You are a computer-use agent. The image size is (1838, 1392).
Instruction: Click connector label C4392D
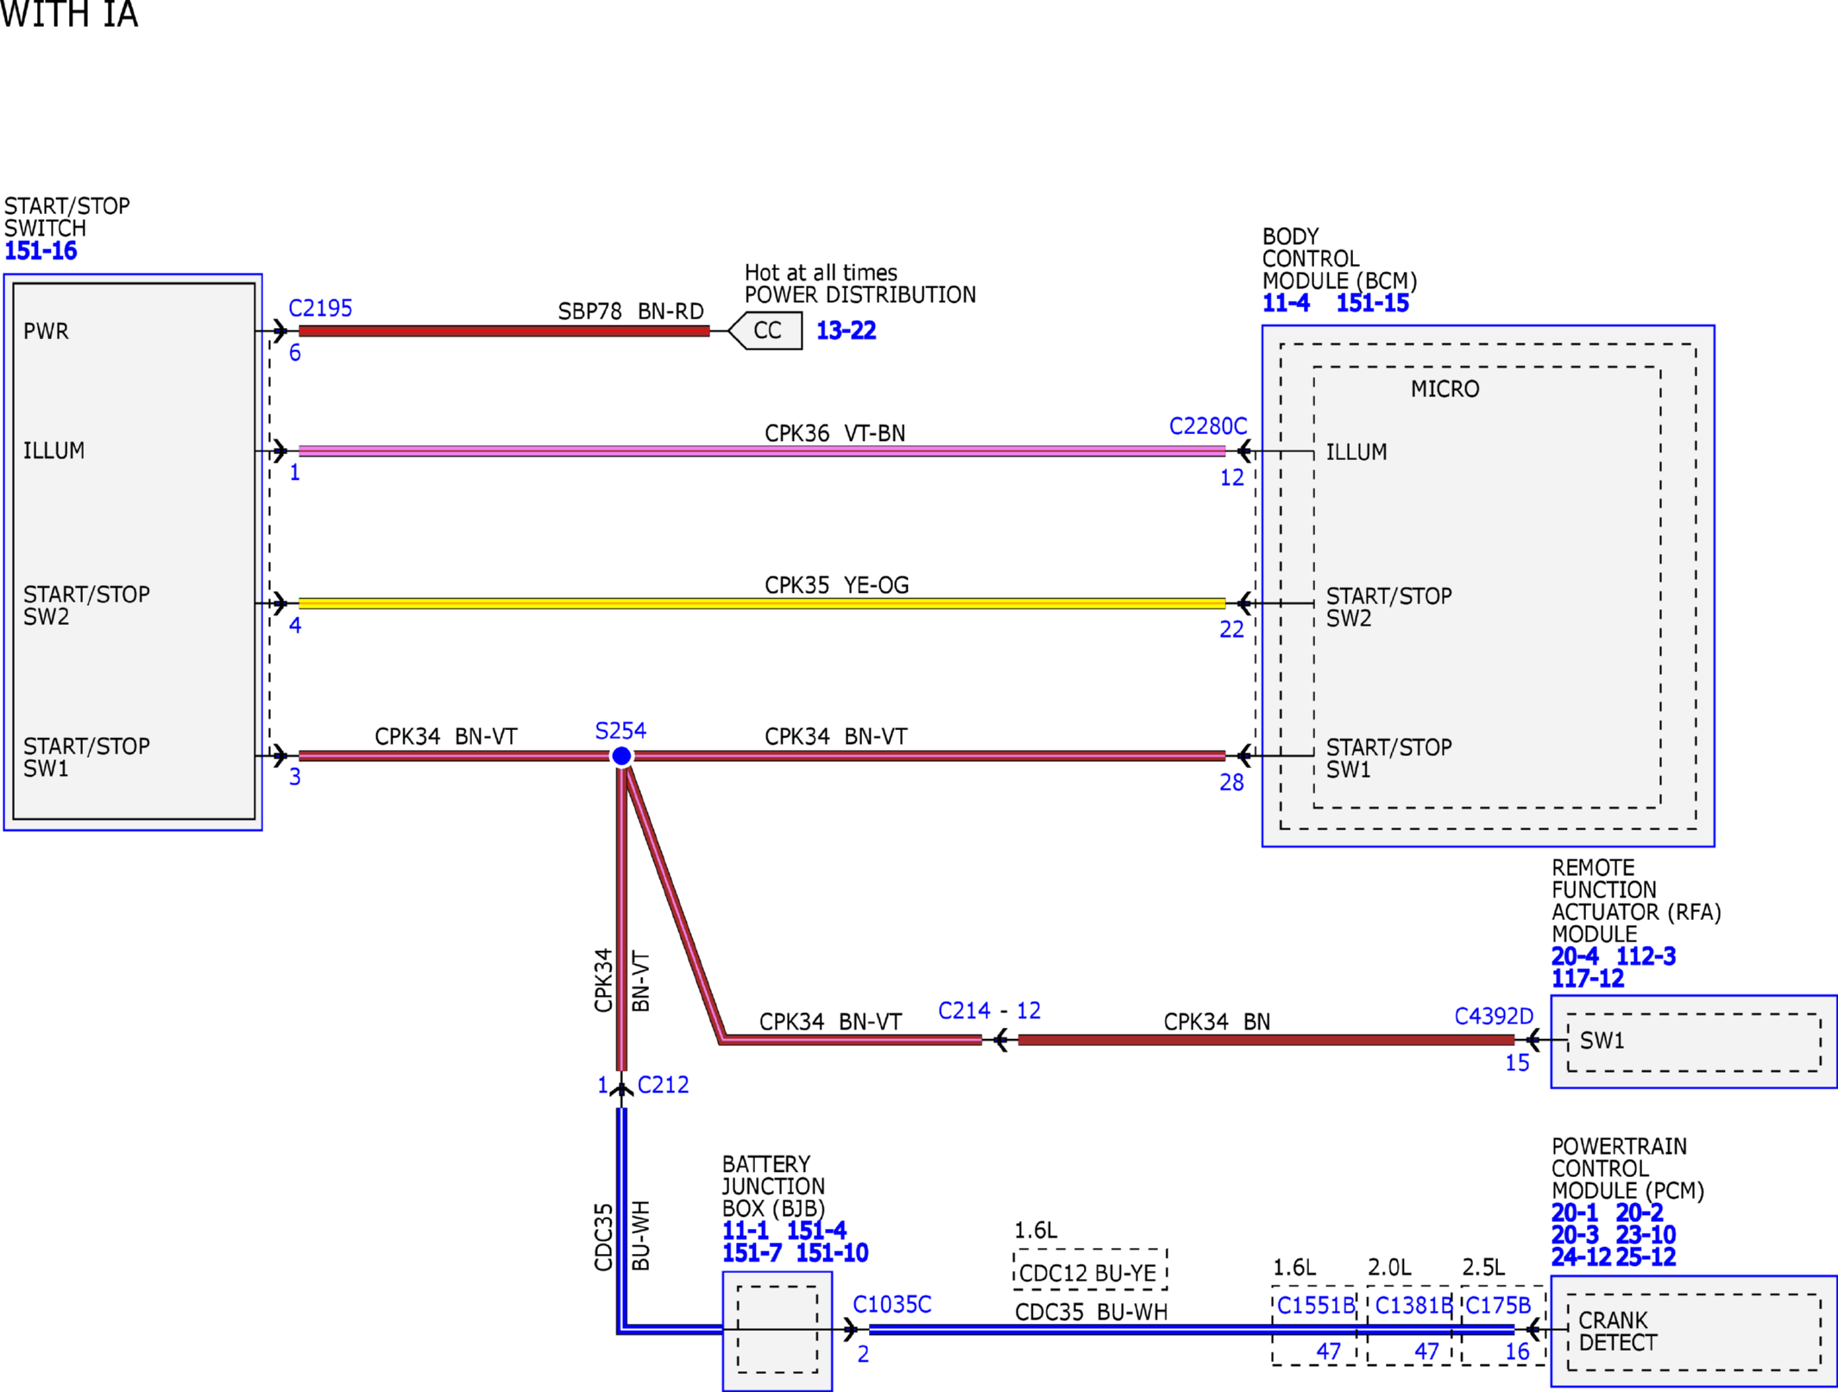point(1494,1017)
